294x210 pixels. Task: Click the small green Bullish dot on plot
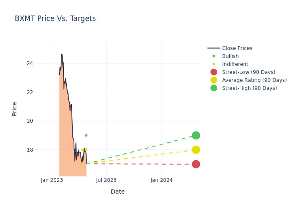[x=86, y=135]
